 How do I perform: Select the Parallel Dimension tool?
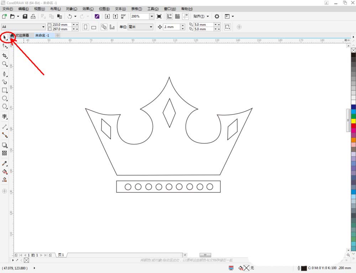click(5, 127)
